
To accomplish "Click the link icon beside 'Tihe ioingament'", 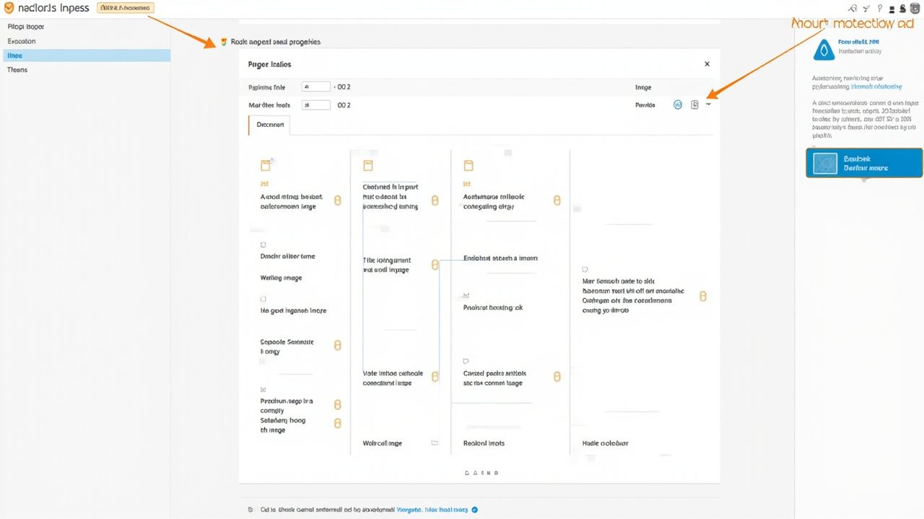I will [435, 265].
